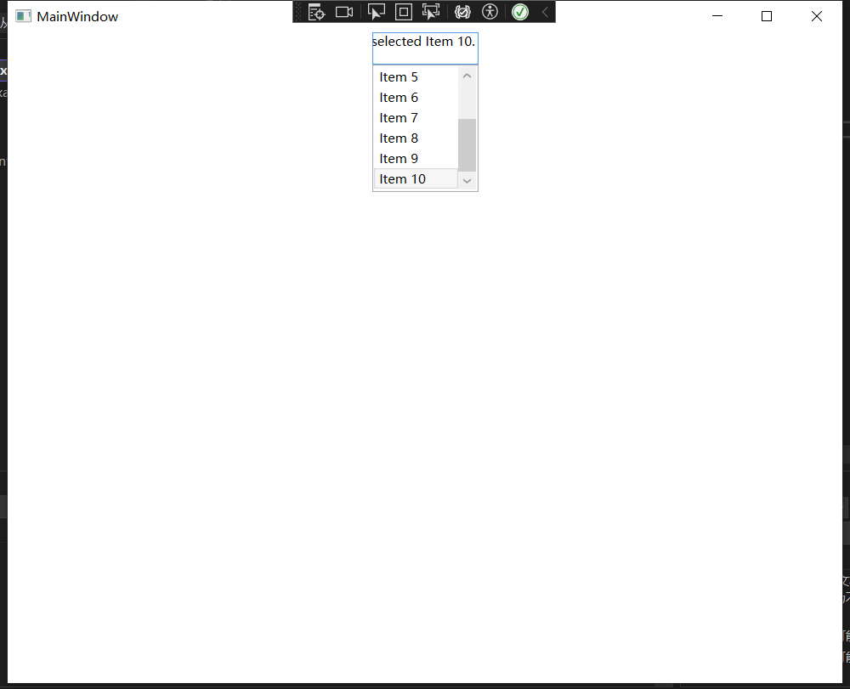Activate Select Element pointer tool
The width and height of the screenshot is (850, 689).
(377, 12)
